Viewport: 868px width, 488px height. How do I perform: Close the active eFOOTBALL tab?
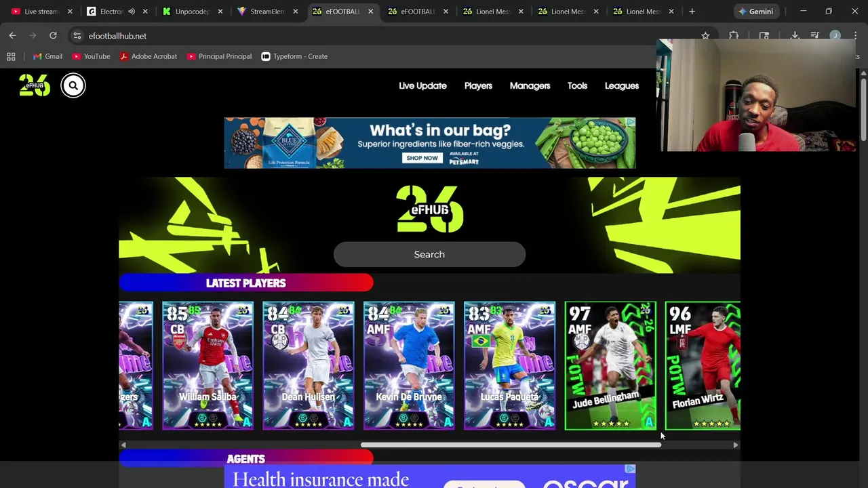(x=370, y=12)
